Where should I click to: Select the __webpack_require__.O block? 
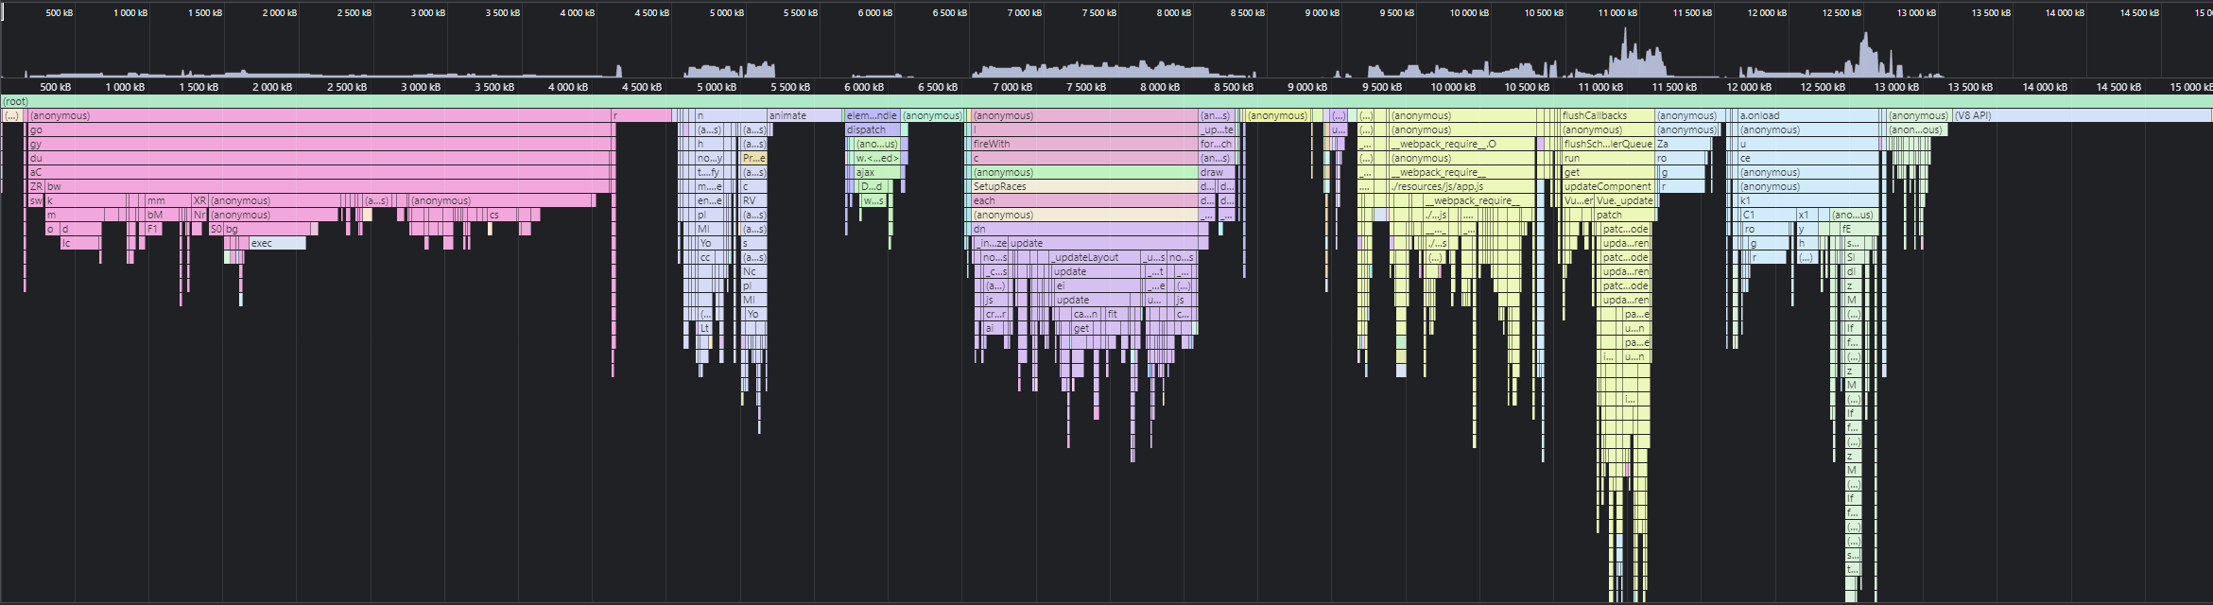1461,144
